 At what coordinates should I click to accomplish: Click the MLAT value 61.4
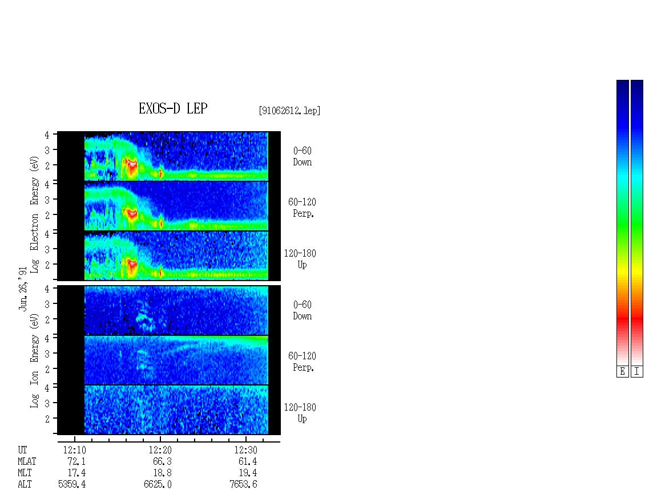click(x=248, y=461)
